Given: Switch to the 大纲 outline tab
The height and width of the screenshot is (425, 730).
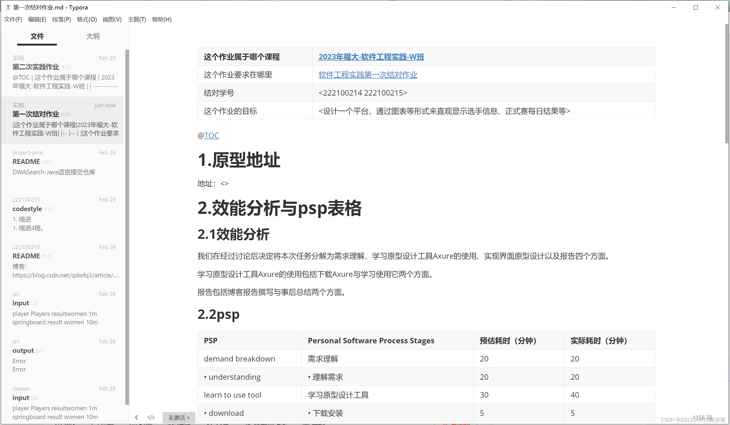Looking at the screenshot, I should tap(93, 36).
